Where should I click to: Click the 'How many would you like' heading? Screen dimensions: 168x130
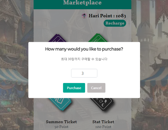(84, 49)
